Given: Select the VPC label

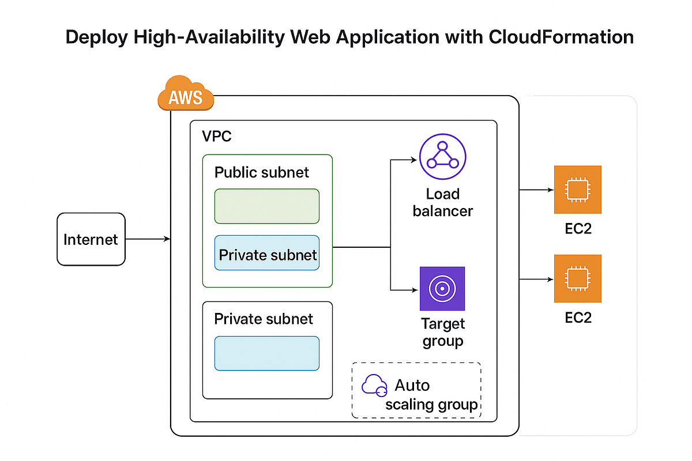Looking at the screenshot, I should click(x=216, y=136).
